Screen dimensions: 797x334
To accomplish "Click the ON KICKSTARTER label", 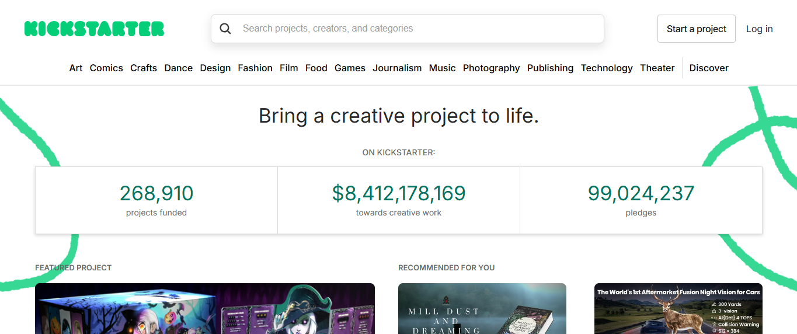I will 399,152.
